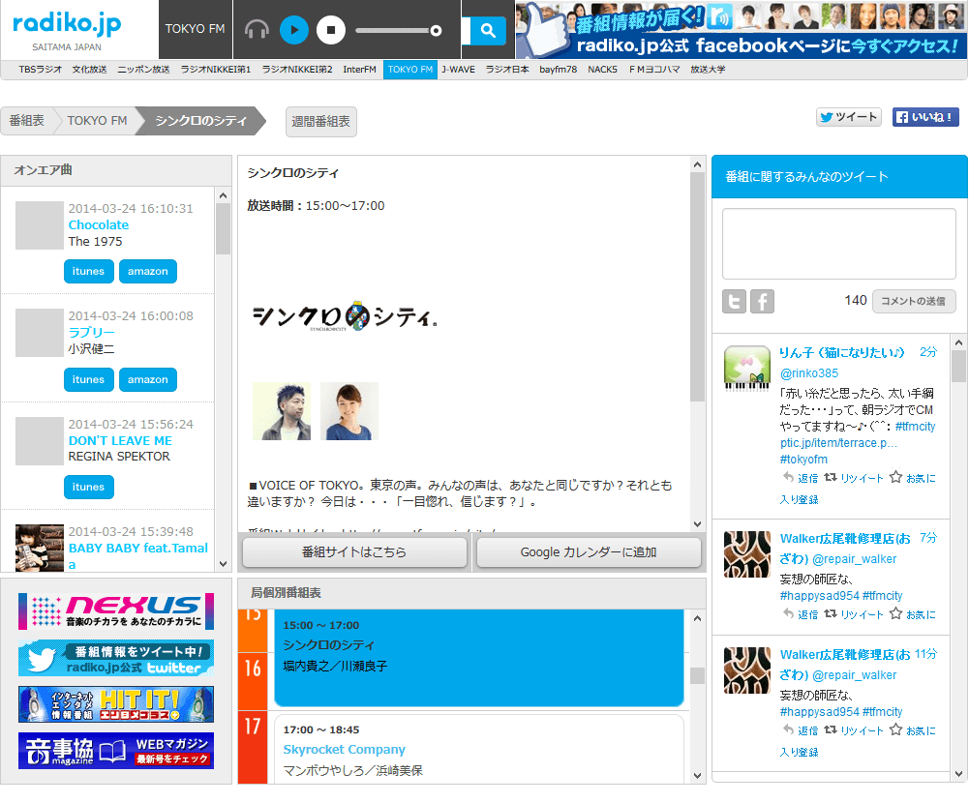The width and height of the screenshot is (969, 803).
Task: Open Skyrocket Company program link
Action: point(345,749)
